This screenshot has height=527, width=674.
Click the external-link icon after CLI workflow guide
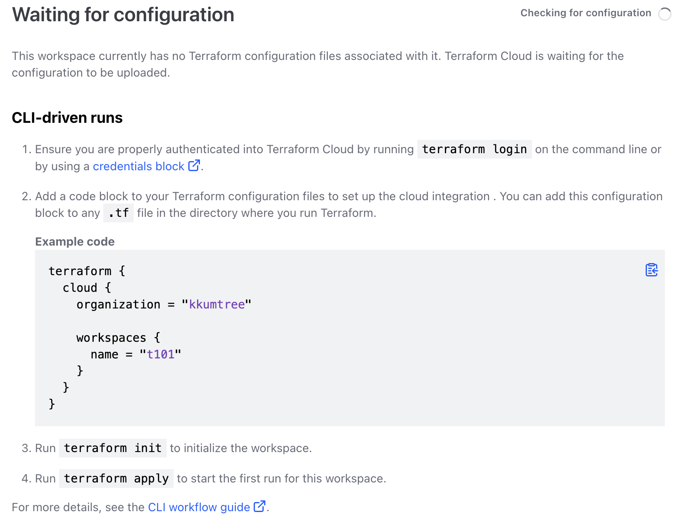(260, 506)
